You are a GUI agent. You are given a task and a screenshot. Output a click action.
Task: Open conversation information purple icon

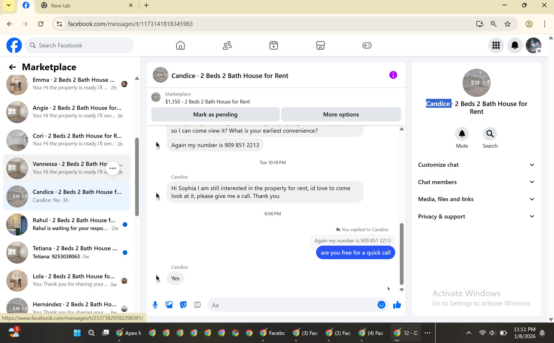click(x=393, y=75)
